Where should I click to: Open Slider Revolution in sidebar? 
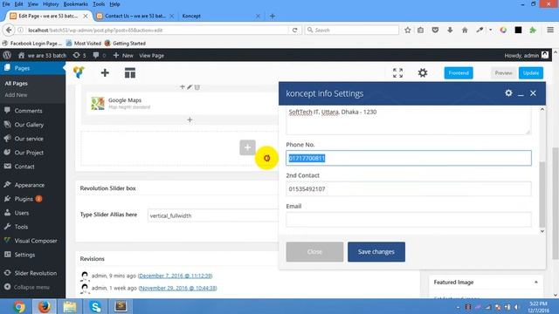click(x=35, y=273)
